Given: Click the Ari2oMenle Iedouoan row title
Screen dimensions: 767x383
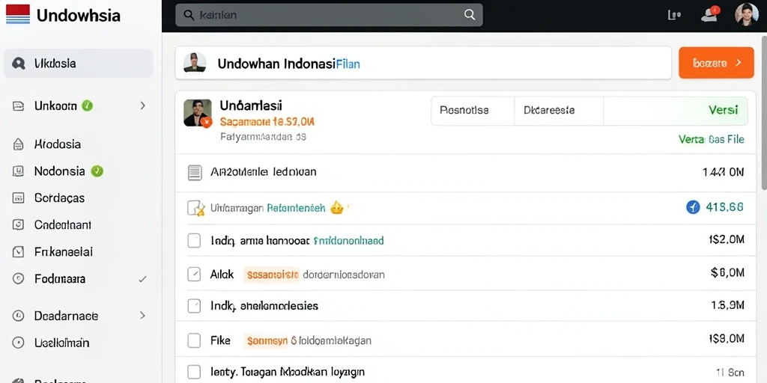Looking at the screenshot, I should point(263,172).
